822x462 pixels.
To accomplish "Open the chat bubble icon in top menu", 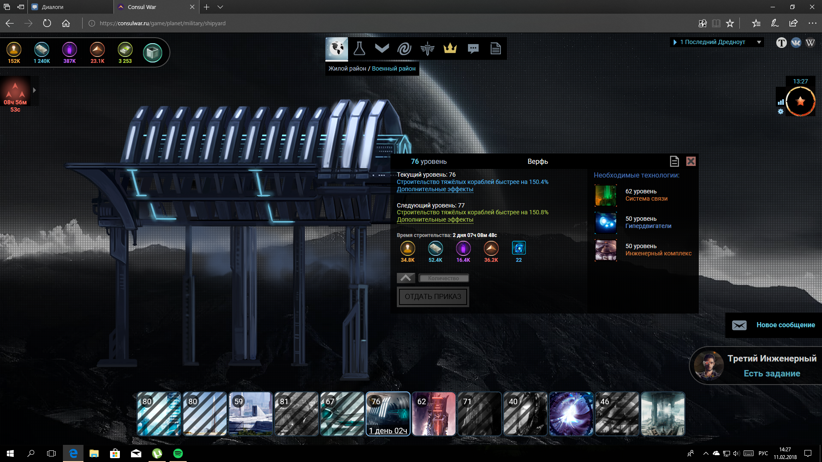I will [473, 49].
